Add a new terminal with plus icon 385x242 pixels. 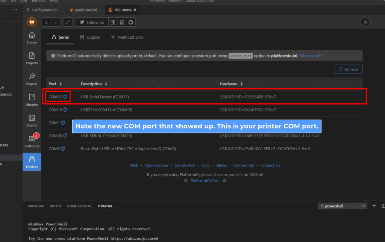[374, 206]
